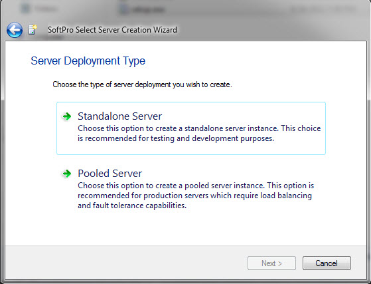Image resolution: width=371 pixels, height=284 pixels.
Task: Click the green arrow beside Pooled Server
Action: click(67, 174)
